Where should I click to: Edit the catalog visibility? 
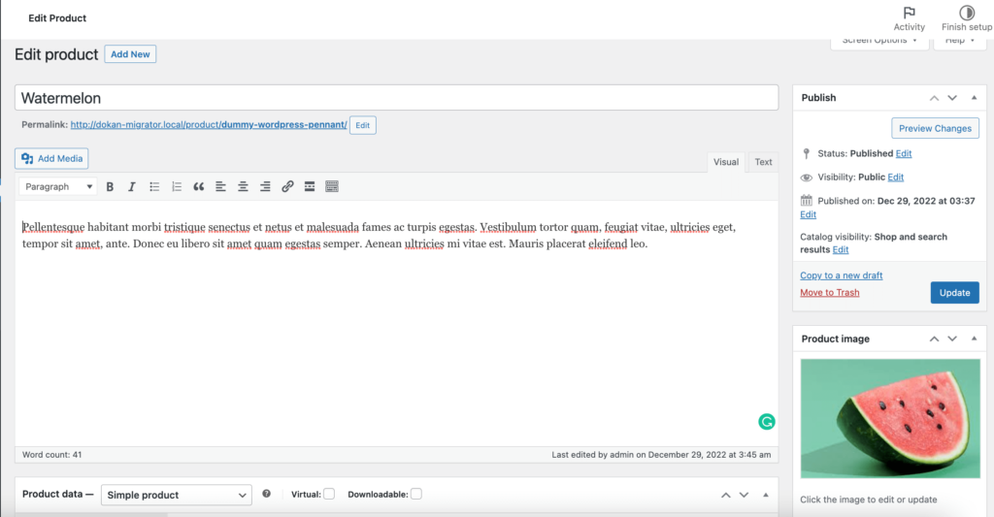(x=840, y=249)
